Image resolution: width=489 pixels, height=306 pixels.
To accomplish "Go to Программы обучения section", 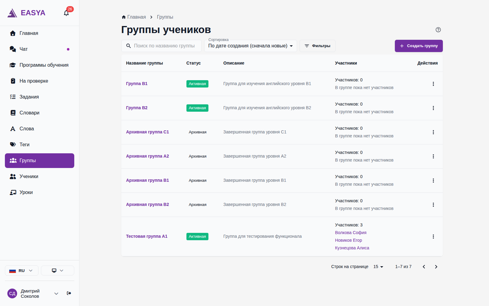I will 39,65.
